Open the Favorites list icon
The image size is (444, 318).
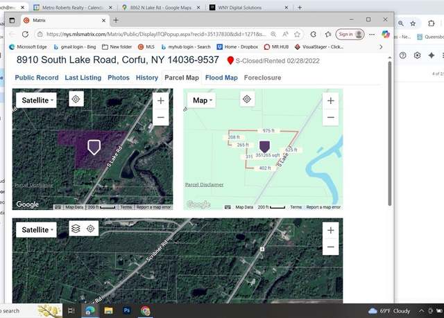pyautogui.click(x=328, y=34)
